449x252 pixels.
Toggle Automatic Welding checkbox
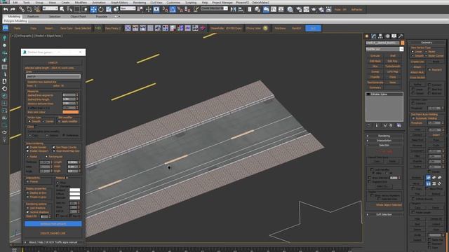click(413, 118)
